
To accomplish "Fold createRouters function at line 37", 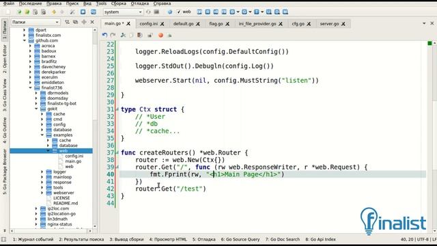I will point(117,152).
